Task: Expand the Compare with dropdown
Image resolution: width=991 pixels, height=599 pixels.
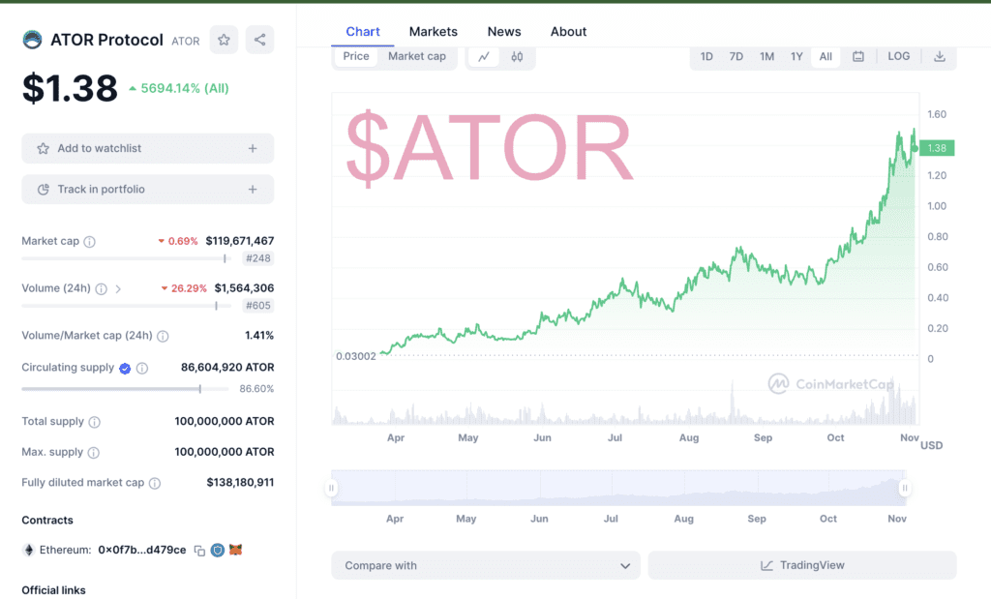Action: [x=485, y=565]
